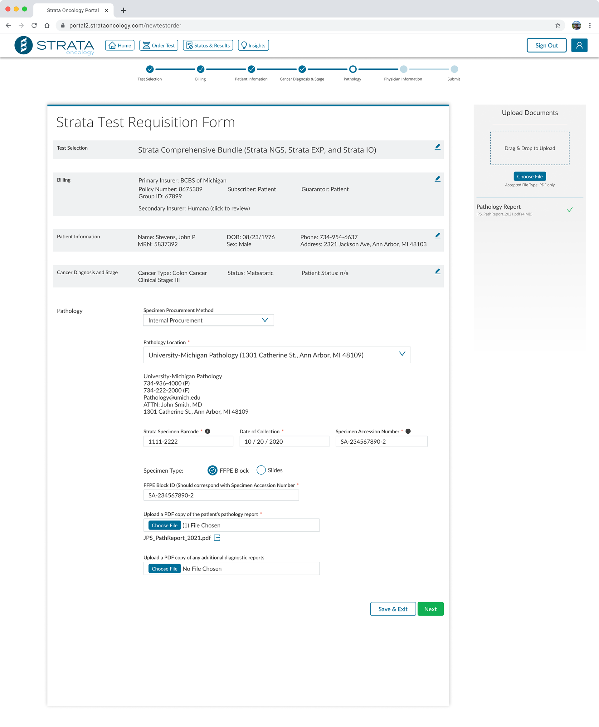
Task: Open the user profile icon button
Action: pyautogui.click(x=579, y=45)
